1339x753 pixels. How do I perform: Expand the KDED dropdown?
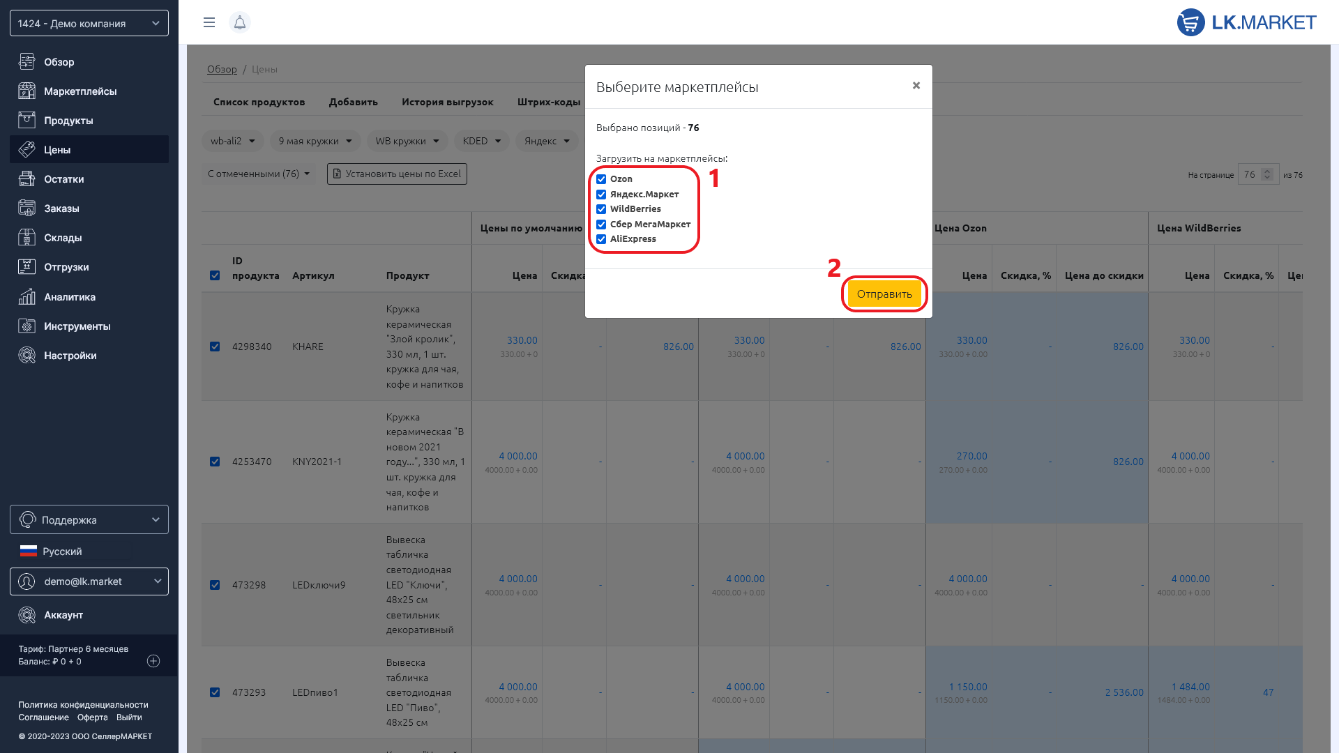tap(482, 141)
